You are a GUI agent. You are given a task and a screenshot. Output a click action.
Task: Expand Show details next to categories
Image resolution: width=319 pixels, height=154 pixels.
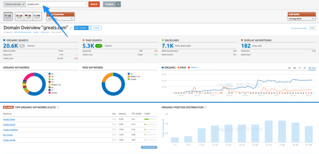click(x=57, y=32)
